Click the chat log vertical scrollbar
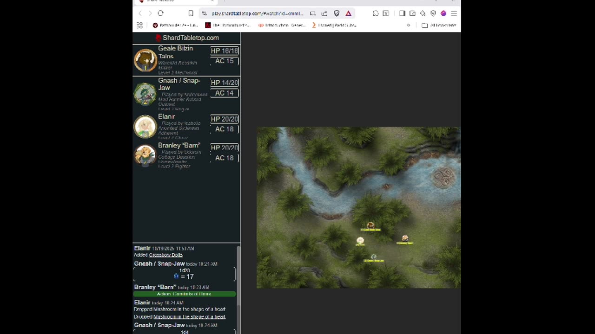Viewport: 595px width, 334px height. (239, 276)
